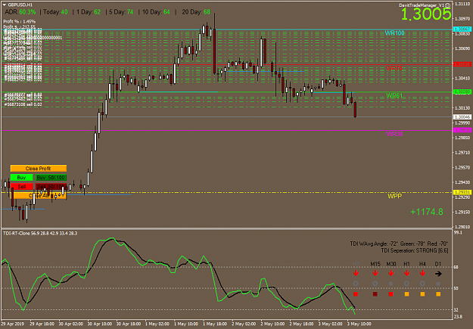Click the orange square in D1 column
The height and width of the screenshot is (329, 473).
pos(438,293)
